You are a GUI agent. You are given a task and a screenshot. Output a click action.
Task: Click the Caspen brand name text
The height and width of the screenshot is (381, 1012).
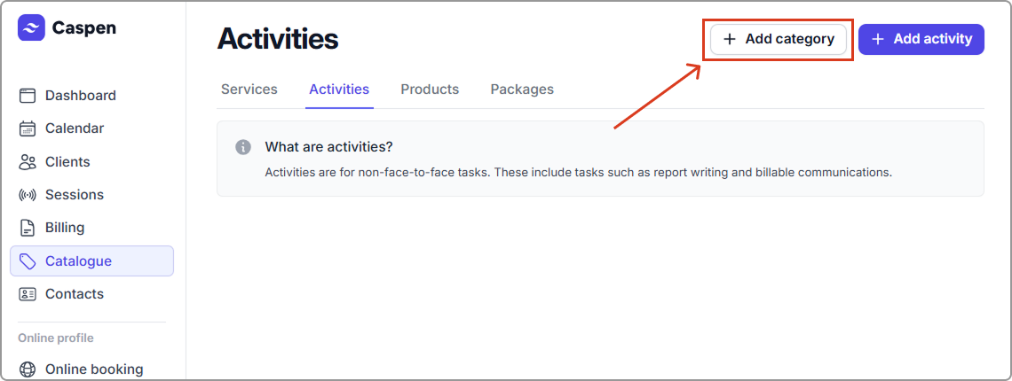tap(83, 28)
